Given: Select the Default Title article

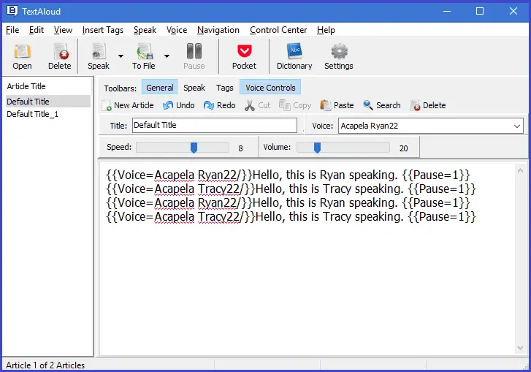Looking at the screenshot, I should click(47, 102).
